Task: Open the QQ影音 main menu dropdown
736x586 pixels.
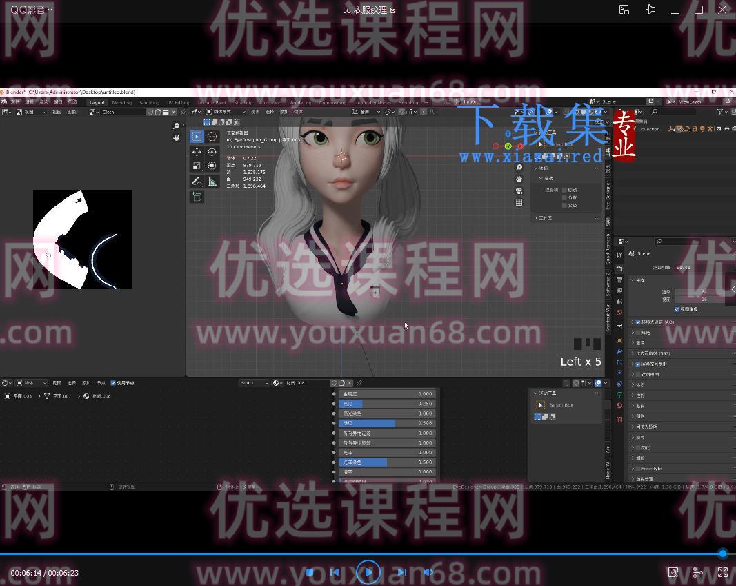Action: tap(32, 10)
